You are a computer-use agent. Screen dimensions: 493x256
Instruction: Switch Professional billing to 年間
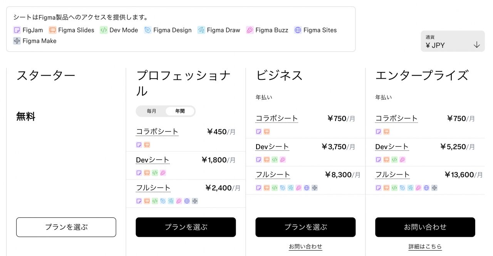(180, 111)
